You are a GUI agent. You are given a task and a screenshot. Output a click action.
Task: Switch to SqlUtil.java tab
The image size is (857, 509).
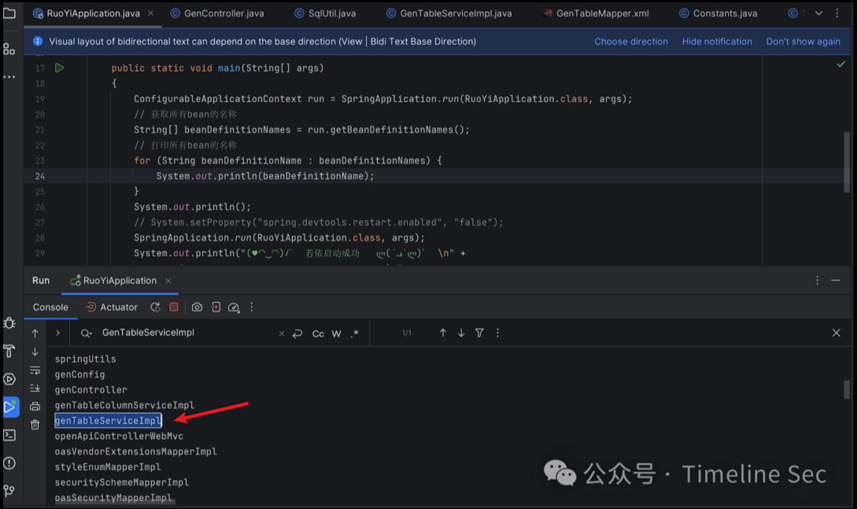point(325,13)
